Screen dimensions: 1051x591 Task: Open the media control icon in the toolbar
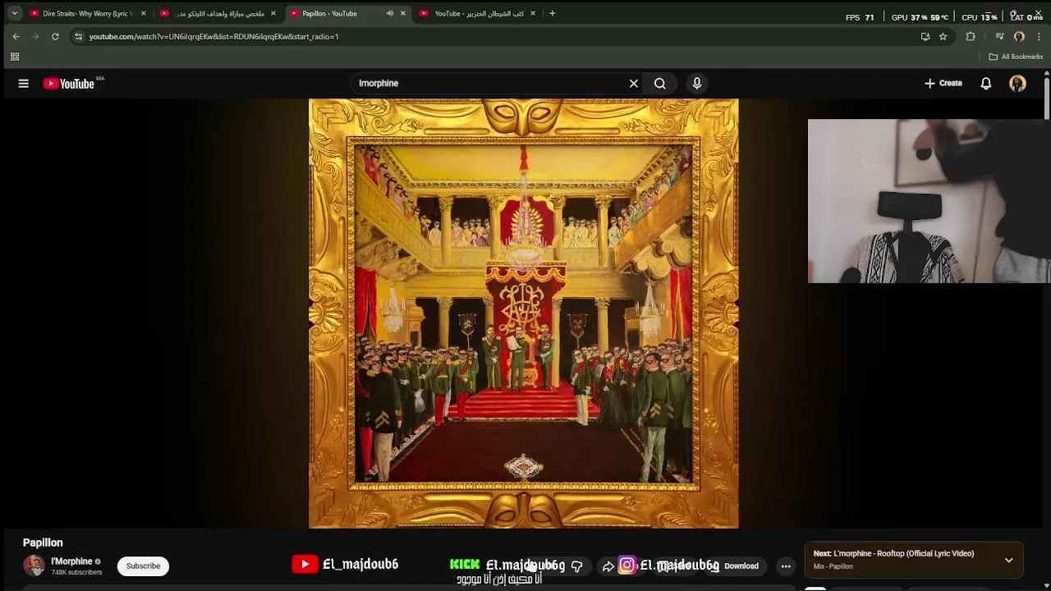pos(999,36)
